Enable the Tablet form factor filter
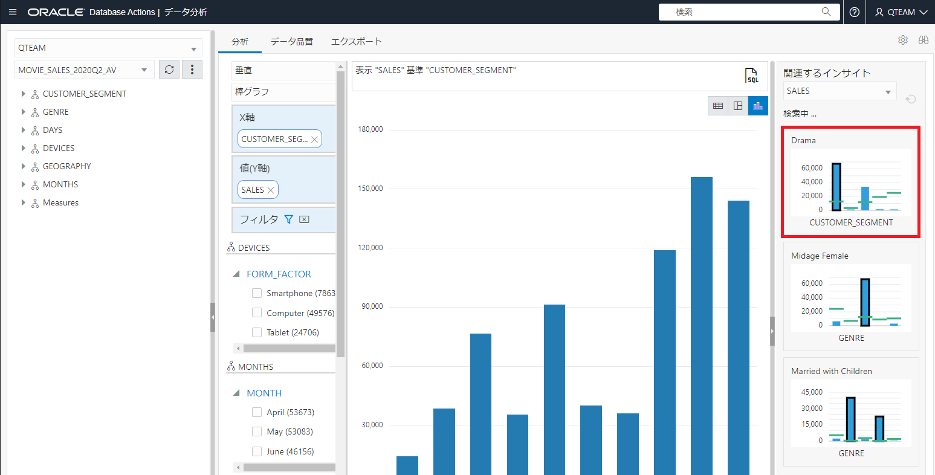Viewport: 935px width, 475px height. 257,332
